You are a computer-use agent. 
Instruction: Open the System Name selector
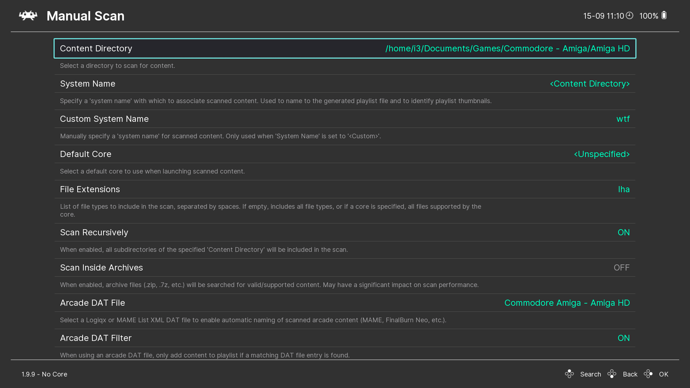coord(590,84)
